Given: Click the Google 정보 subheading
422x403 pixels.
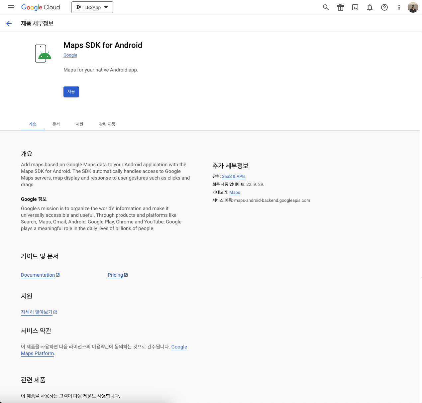Looking at the screenshot, I should click(34, 199).
